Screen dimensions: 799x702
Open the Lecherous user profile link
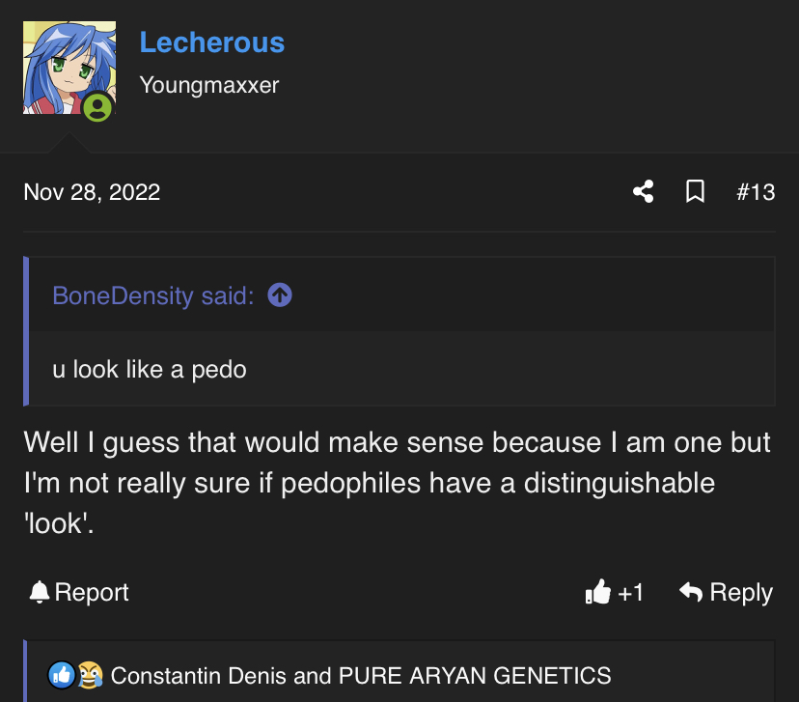(x=212, y=42)
